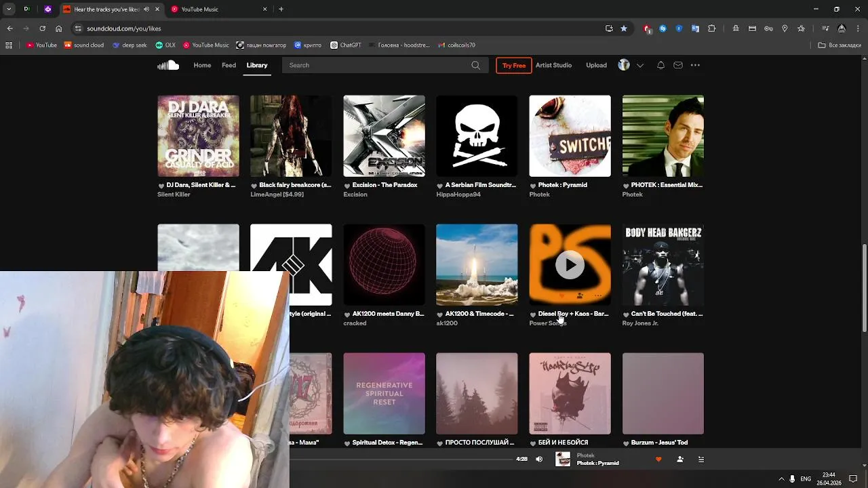This screenshot has height=488, width=868.
Task: Open the apps grid in bookmarks bar
Action: [x=9, y=45]
